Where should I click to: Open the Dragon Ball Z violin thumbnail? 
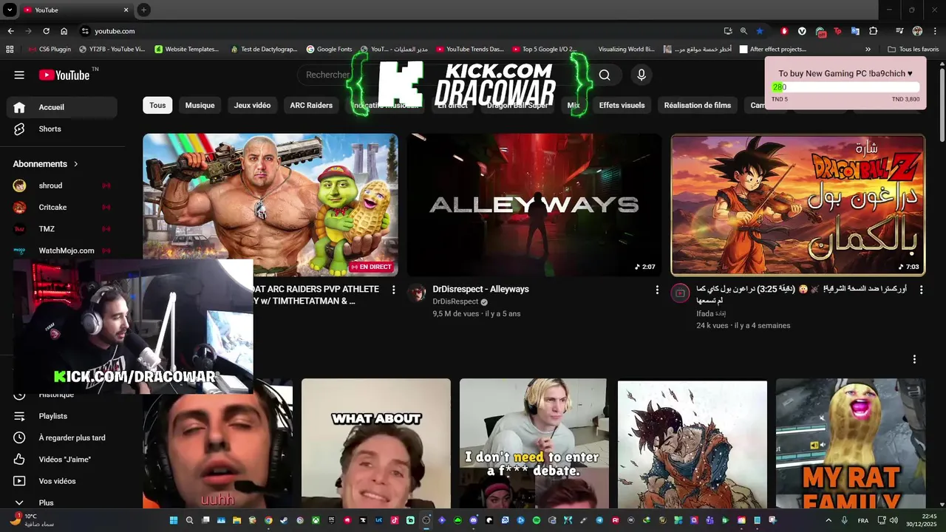pyautogui.click(x=797, y=205)
